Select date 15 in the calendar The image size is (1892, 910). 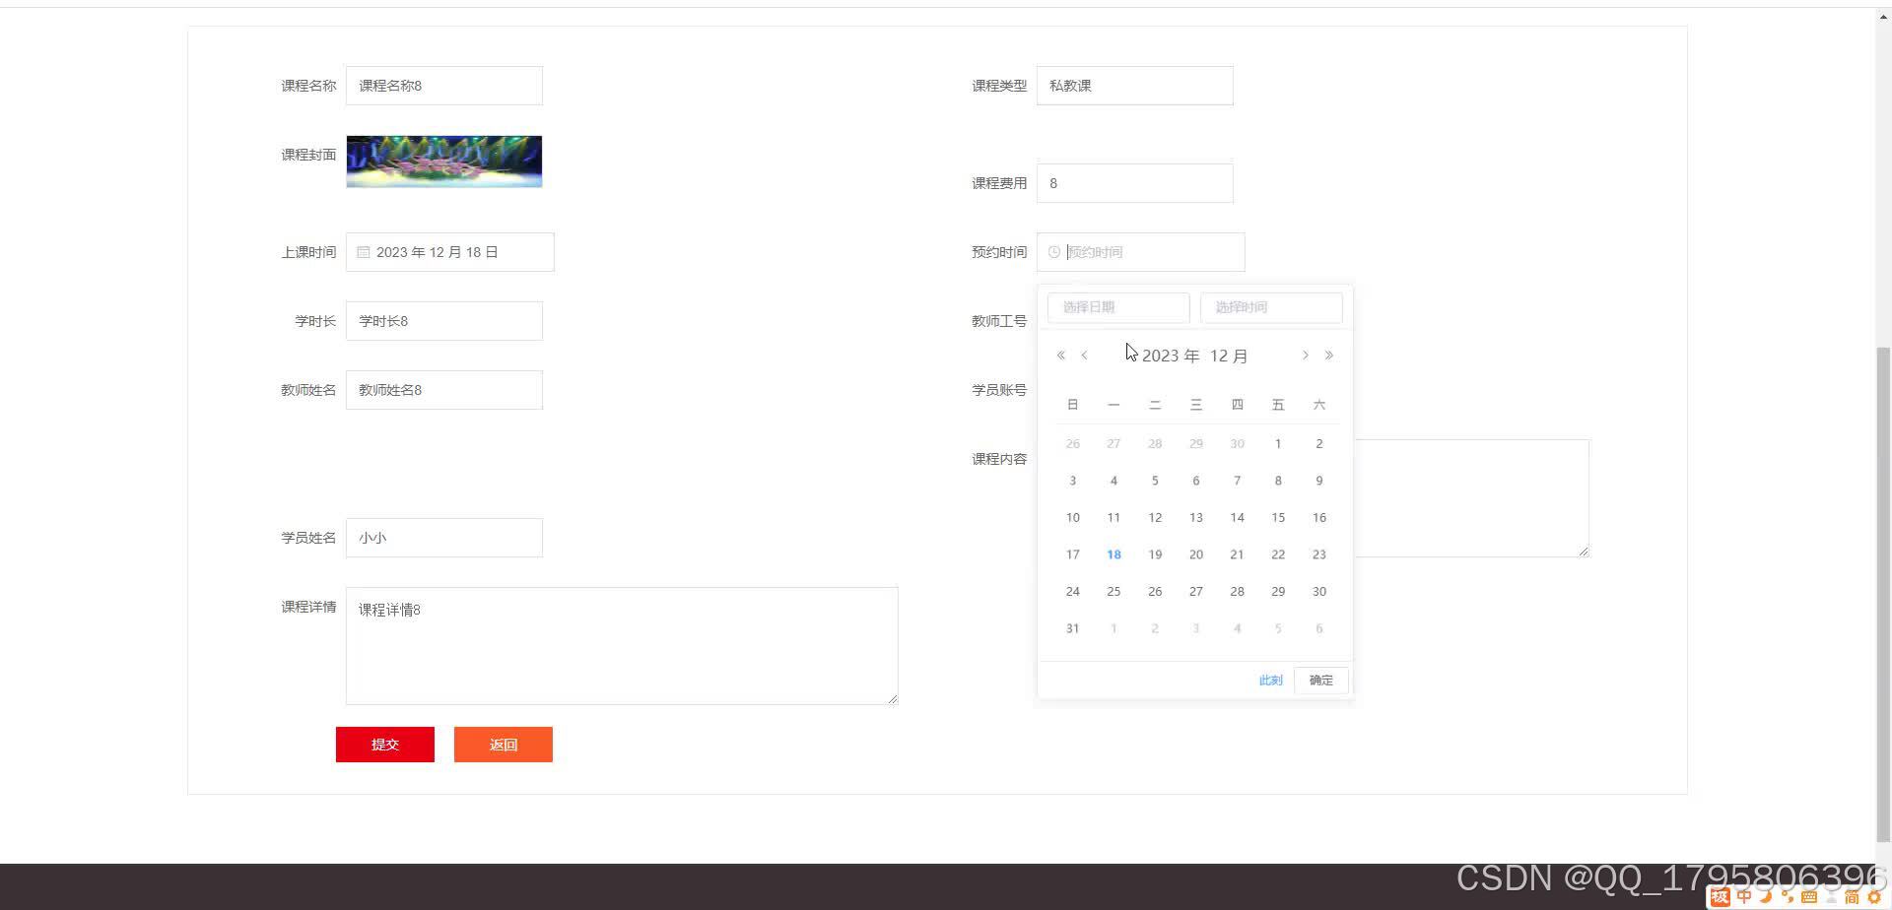tap(1278, 517)
